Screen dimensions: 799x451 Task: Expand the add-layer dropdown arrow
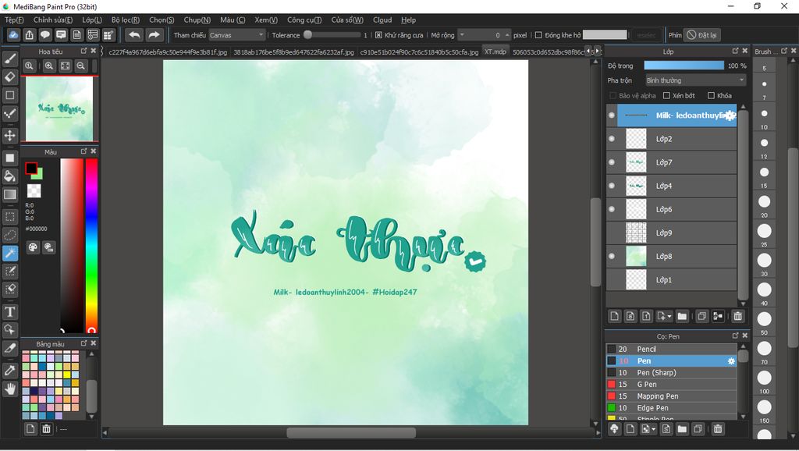click(669, 317)
